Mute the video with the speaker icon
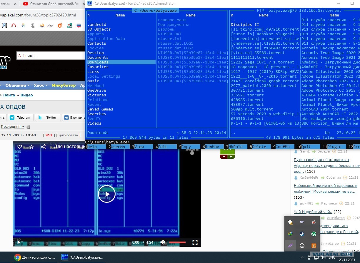 click(163, 242)
